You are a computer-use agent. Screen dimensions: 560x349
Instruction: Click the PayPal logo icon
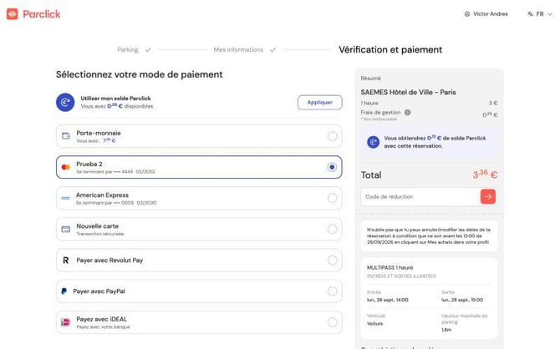click(64, 291)
